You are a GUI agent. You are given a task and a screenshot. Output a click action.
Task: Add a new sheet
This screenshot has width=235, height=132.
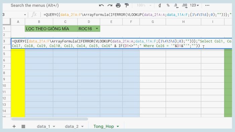14,126
